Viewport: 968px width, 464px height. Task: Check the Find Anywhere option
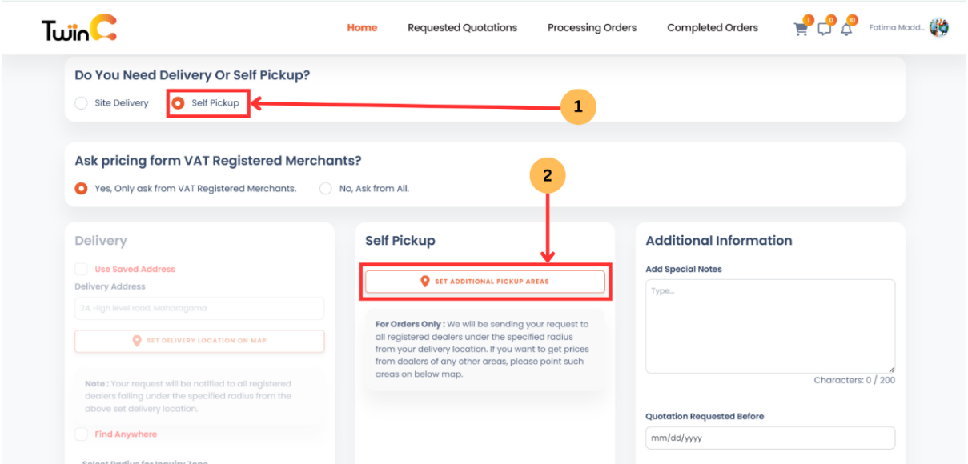tap(80, 434)
